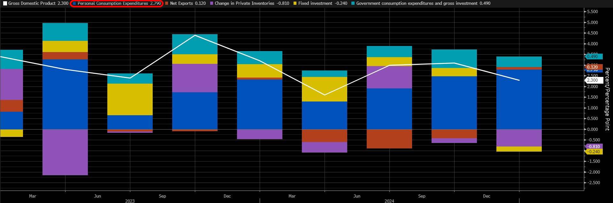Image resolution: width=613 pixels, height=203 pixels.
Task: Click the Jun label before 2024
Action: click(357, 196)
